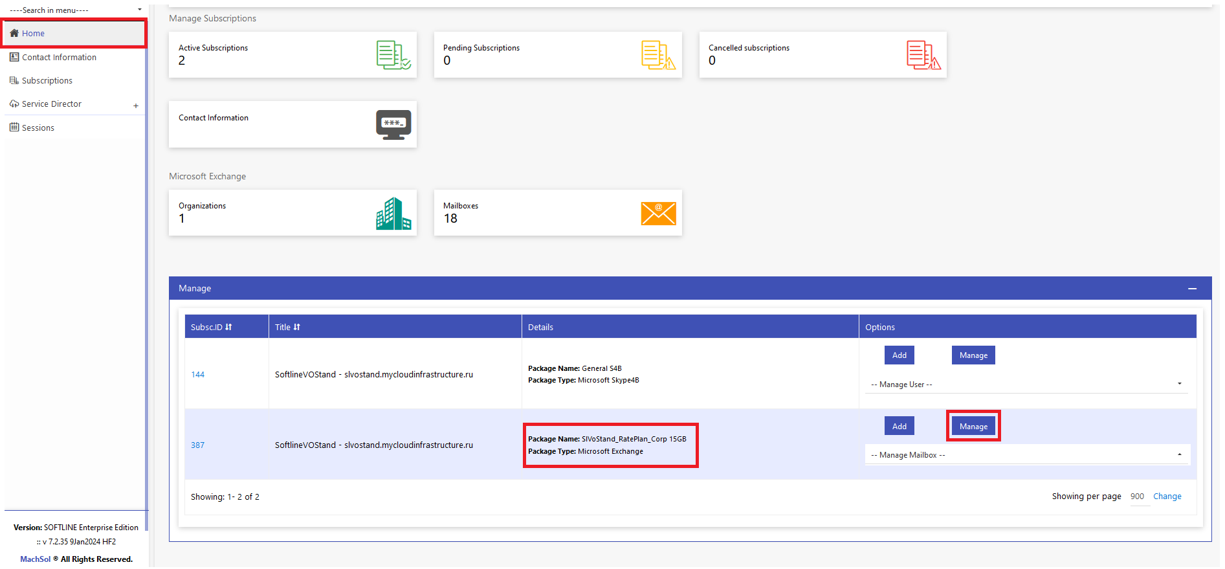The height and width of the screenshot is (569, 1225).
Task: Click the Details column header
Action: (x=690, y=327)
